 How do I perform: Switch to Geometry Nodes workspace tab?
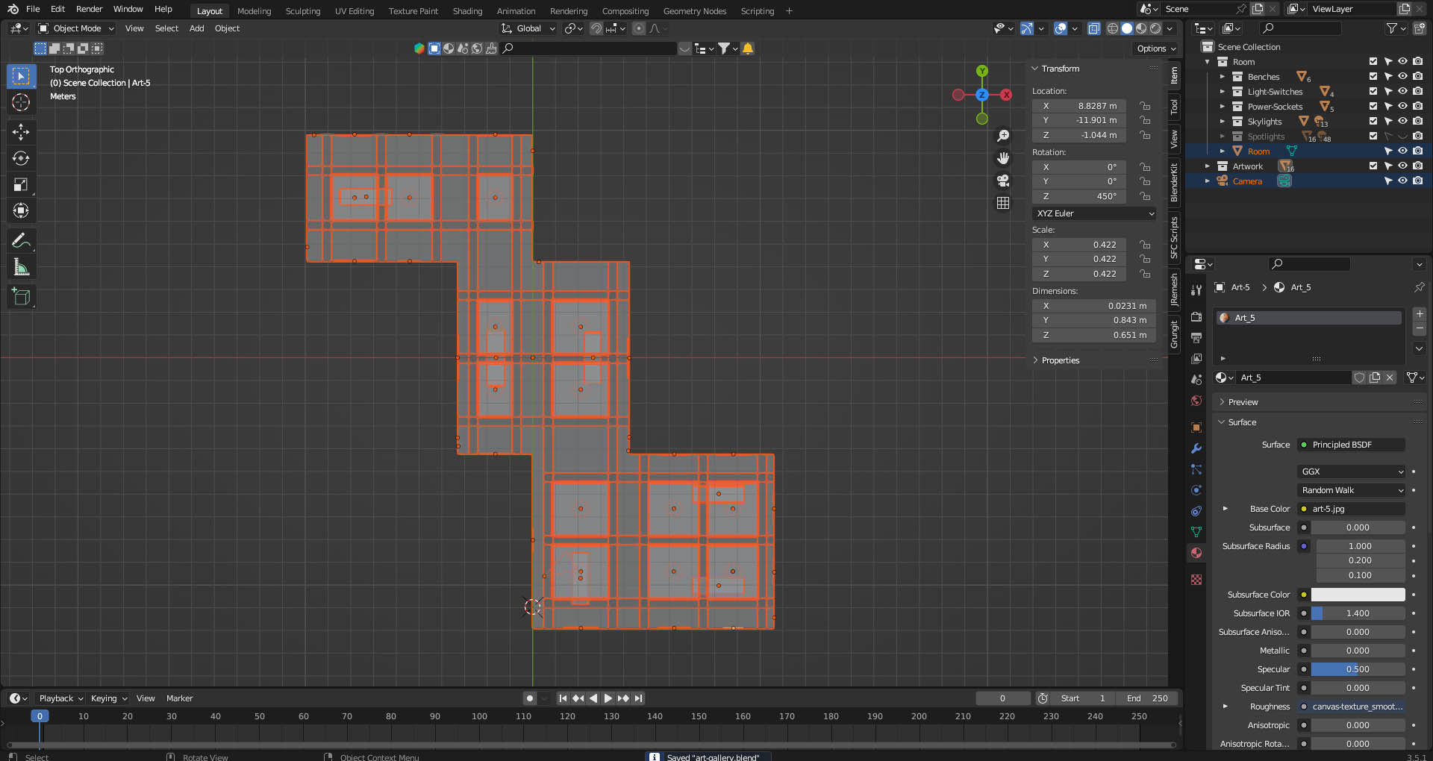coord(694,11)
